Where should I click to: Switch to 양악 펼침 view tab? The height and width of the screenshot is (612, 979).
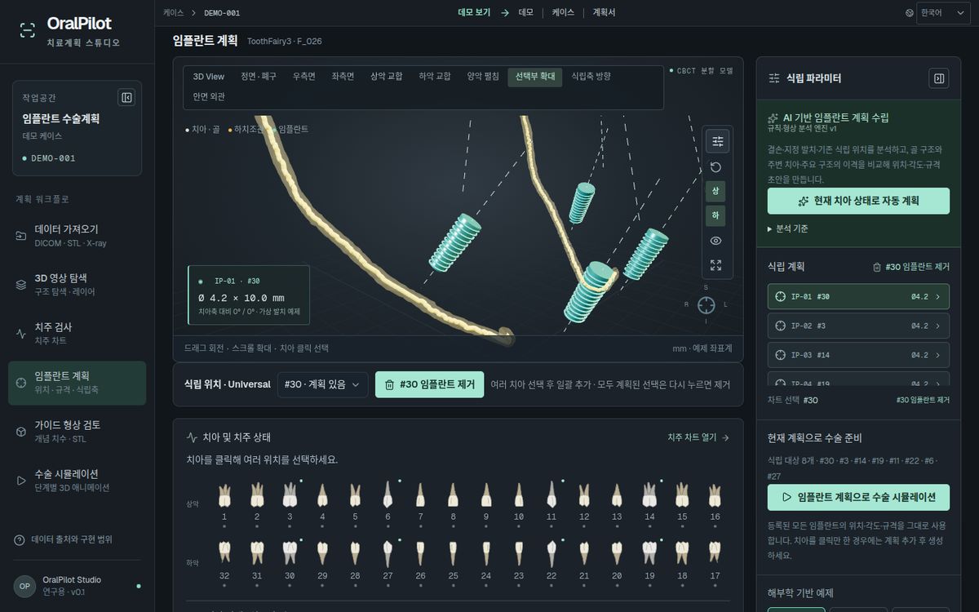[x=483, y=77]
